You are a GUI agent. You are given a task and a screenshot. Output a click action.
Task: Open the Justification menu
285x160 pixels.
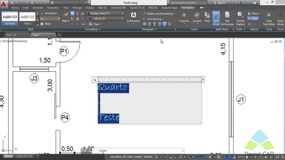(134, 18)
